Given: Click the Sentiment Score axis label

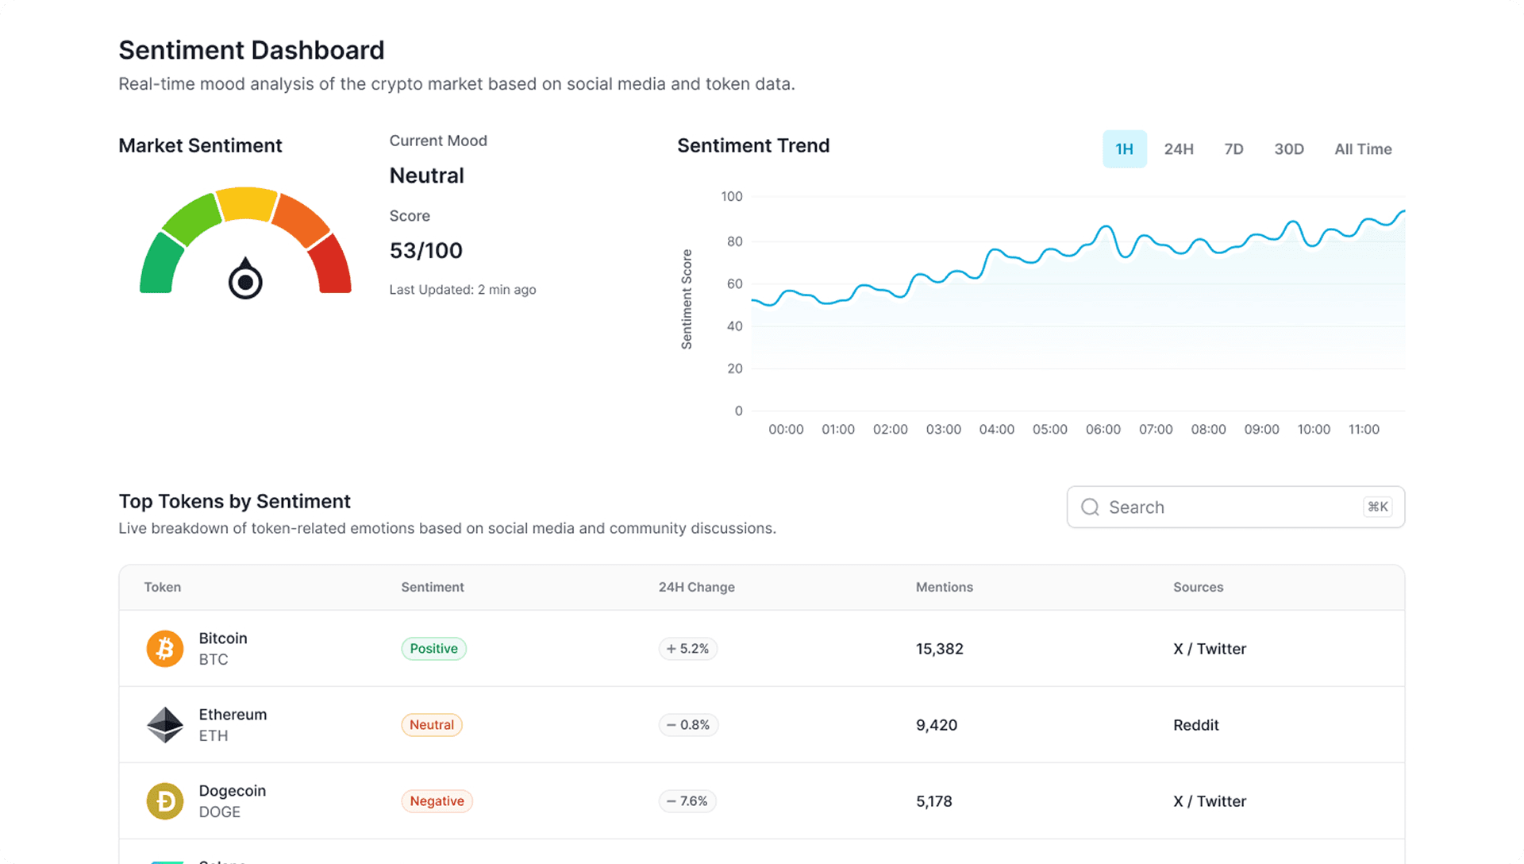Looking at the screenshot, I should coord(687,299).
